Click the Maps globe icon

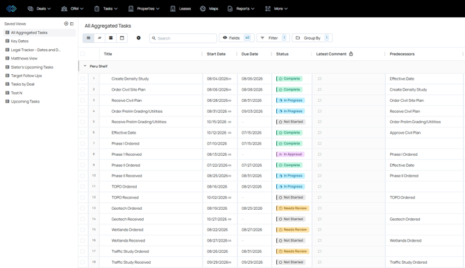click(203, 8)
